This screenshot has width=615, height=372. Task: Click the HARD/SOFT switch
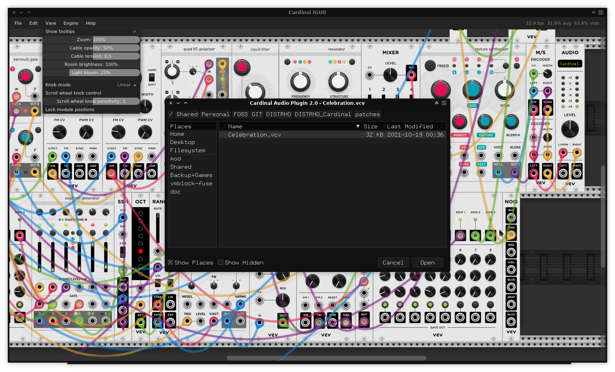152,77
